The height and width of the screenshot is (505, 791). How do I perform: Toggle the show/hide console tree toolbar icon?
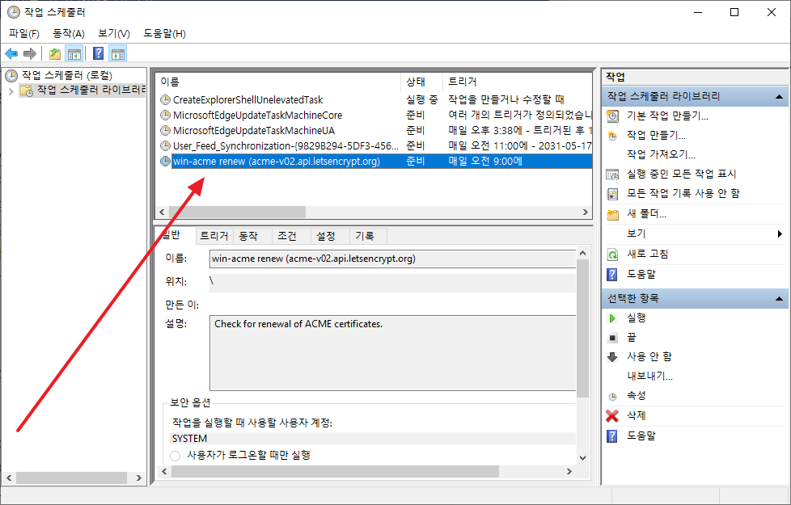point(74,53)
